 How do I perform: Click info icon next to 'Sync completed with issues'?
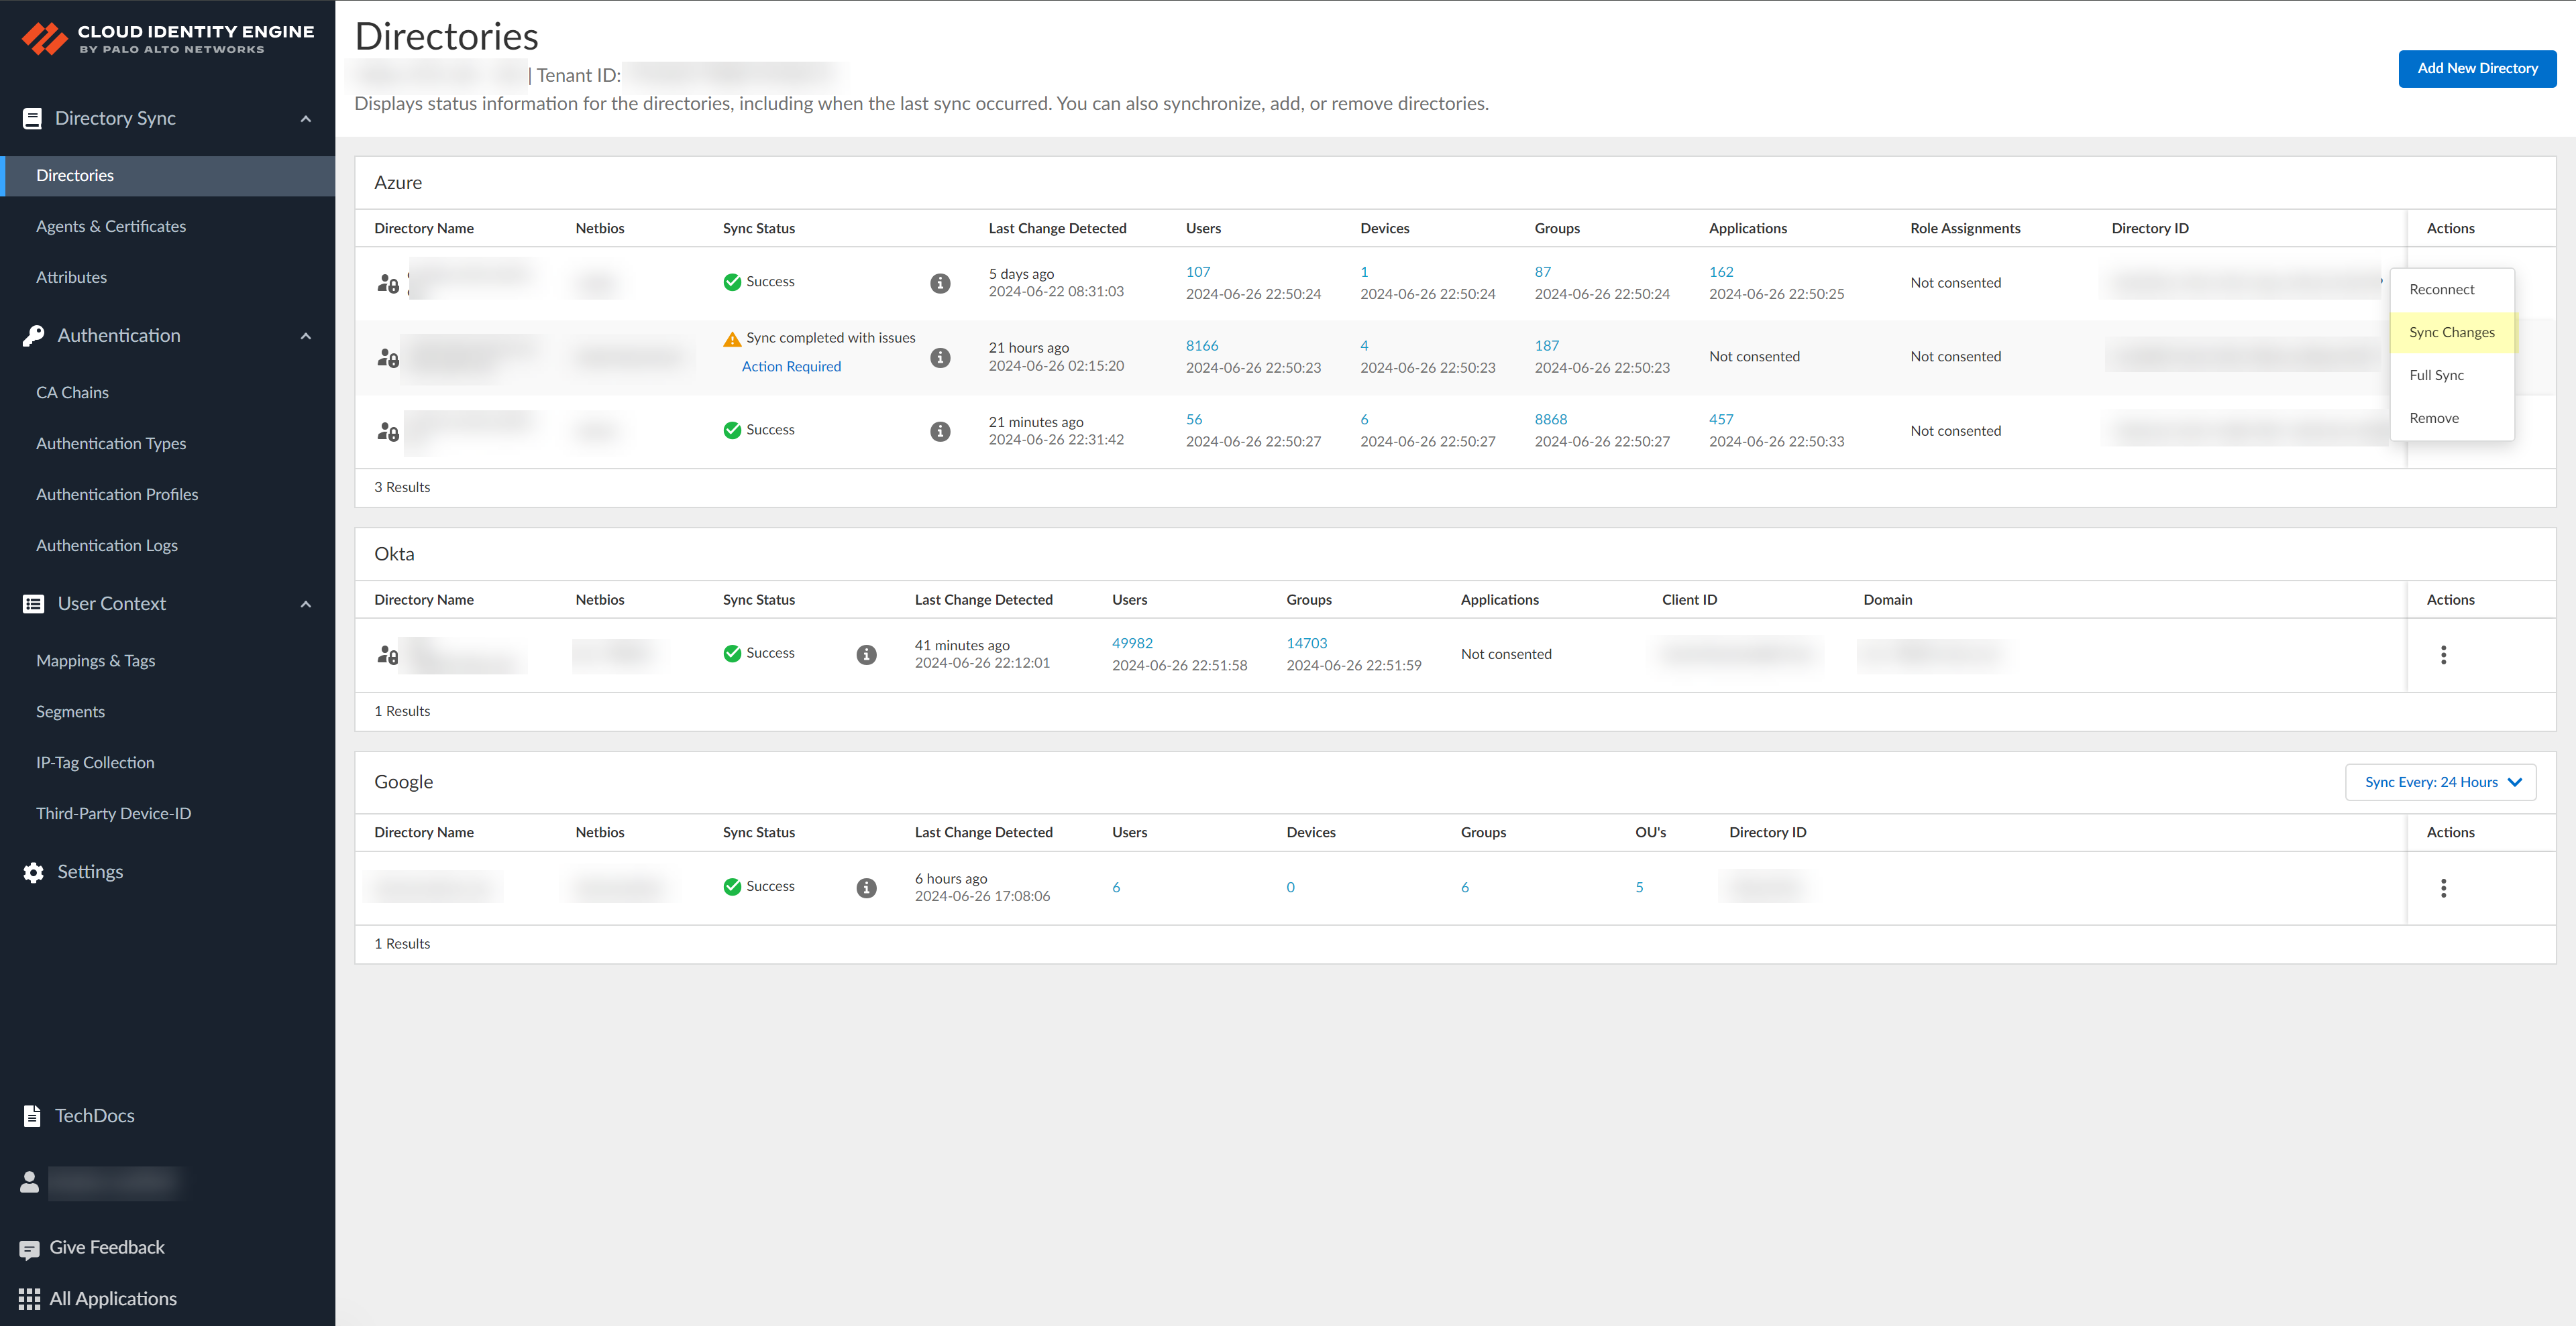pos(940,358)
